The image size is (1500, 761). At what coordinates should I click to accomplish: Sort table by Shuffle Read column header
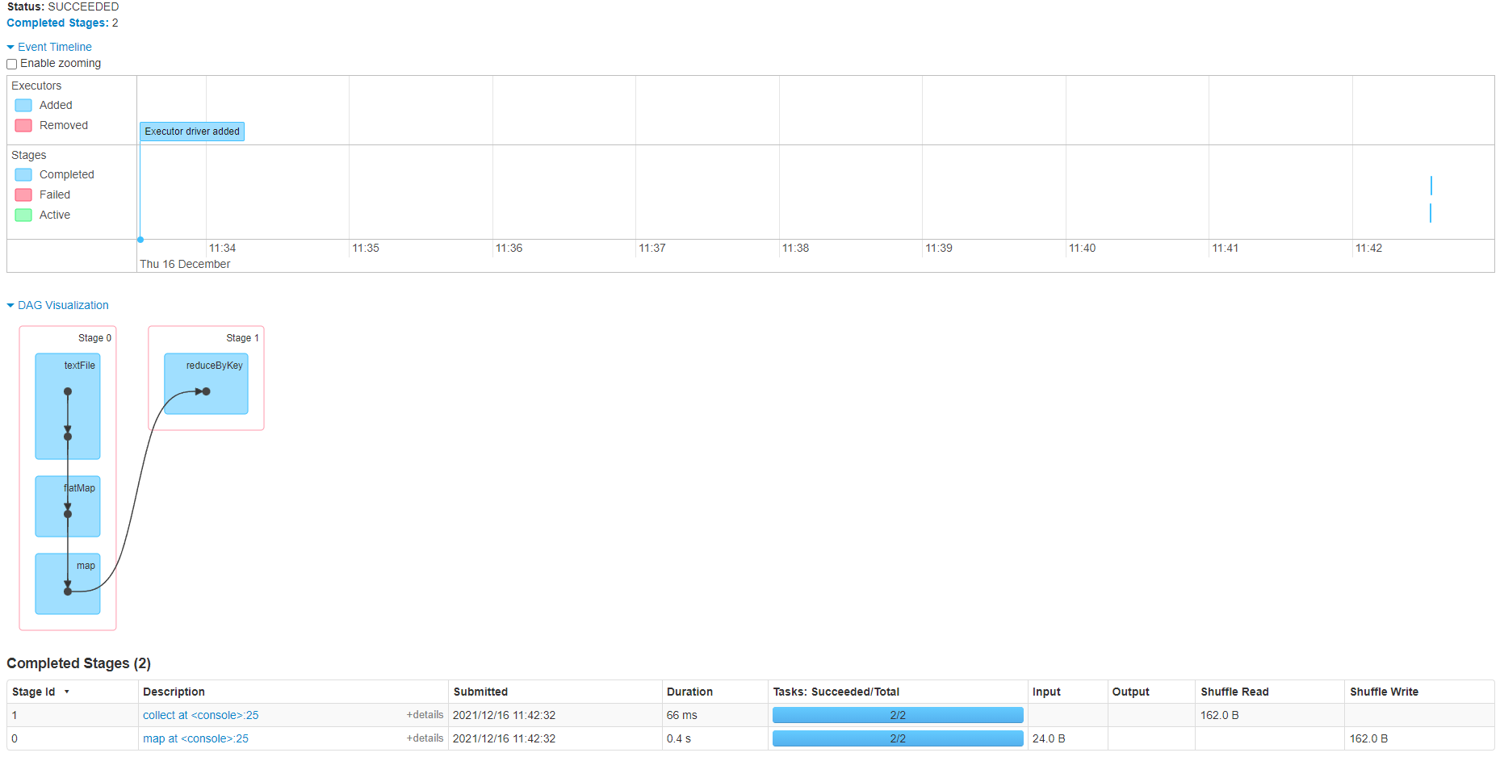point(1234,692)
